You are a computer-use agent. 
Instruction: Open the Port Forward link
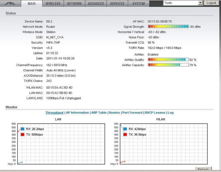pos(132,112)
